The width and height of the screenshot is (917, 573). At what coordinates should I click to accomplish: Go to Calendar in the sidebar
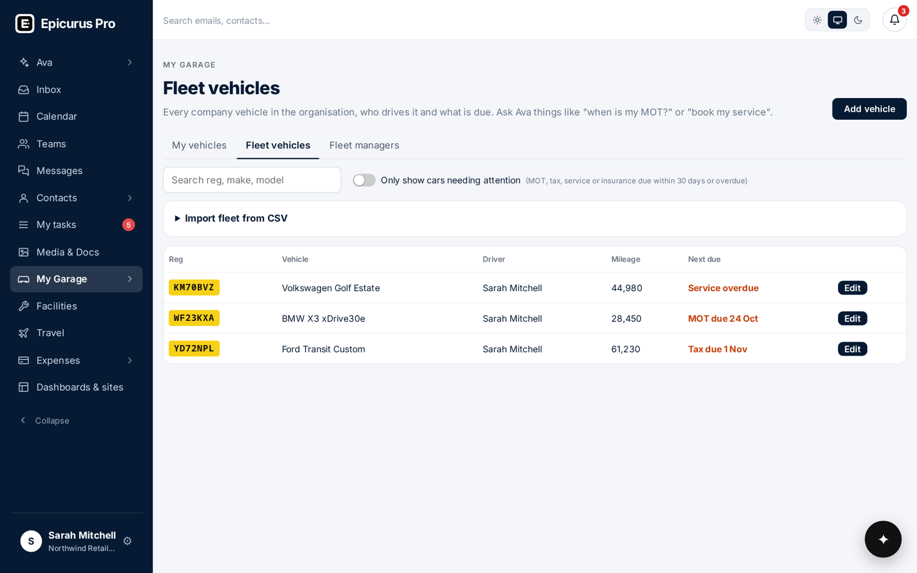pos(76,116)
